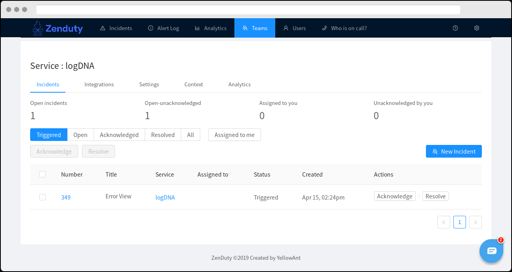Open the help question mark icon
Viewport: 512px width, 272px height.
pos(455,28)
